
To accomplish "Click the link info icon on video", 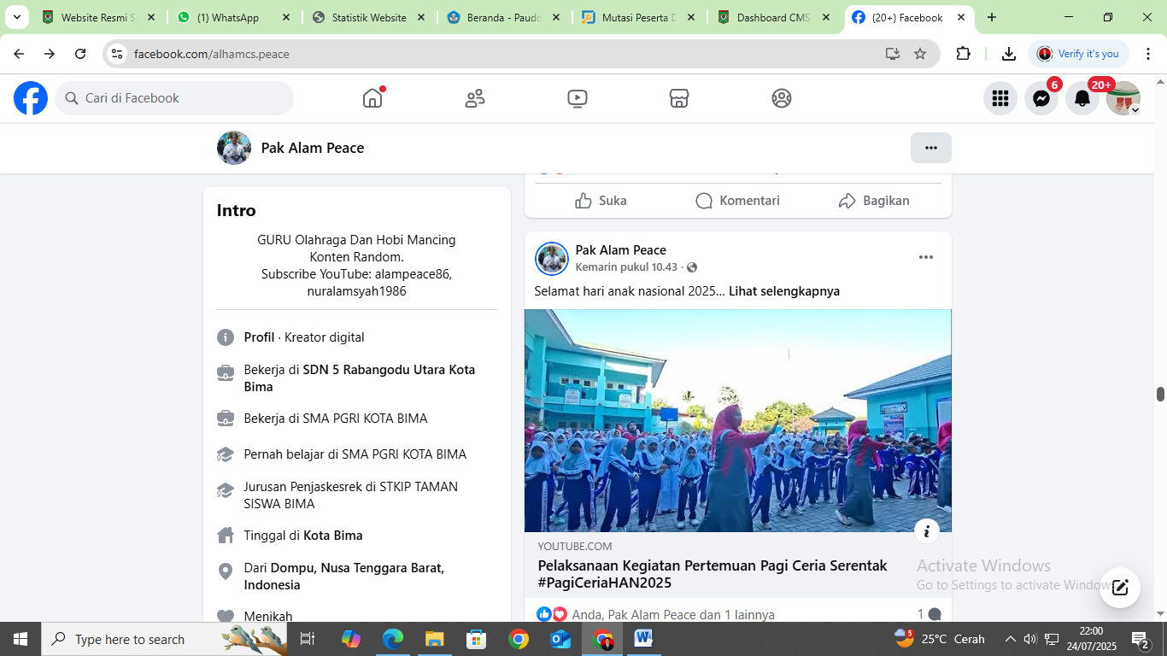I will (x=927, y=531).
